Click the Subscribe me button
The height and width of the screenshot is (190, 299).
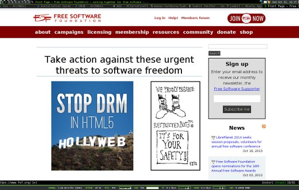coord(237,109)
